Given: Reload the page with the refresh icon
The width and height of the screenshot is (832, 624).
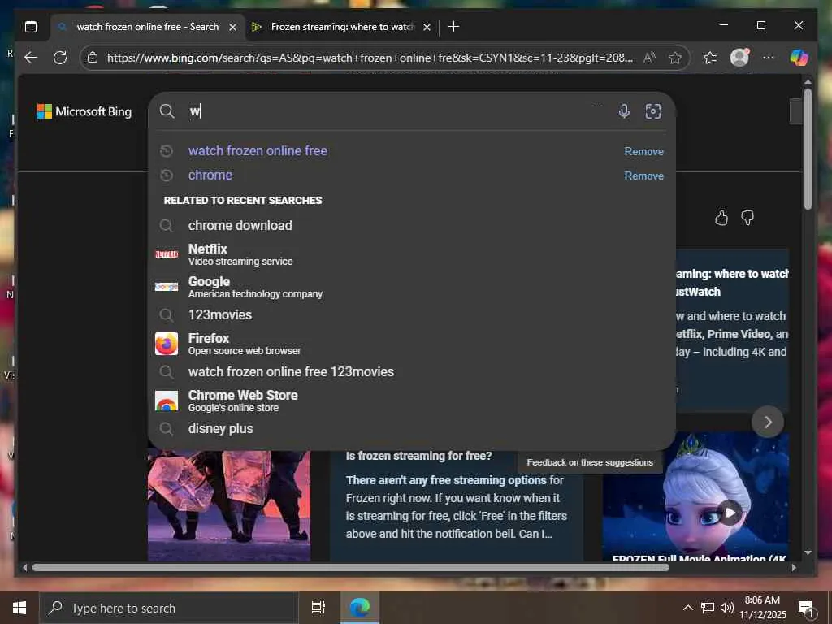Looking at the screenshot, I should pos(60,58).
